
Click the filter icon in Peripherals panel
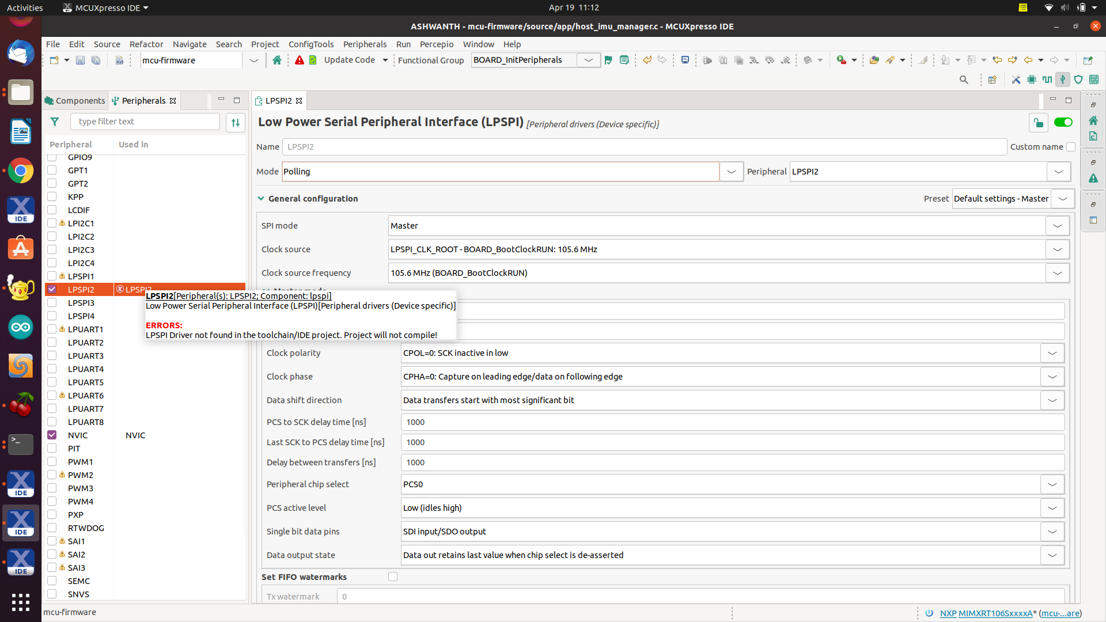[x=55, y=122]
